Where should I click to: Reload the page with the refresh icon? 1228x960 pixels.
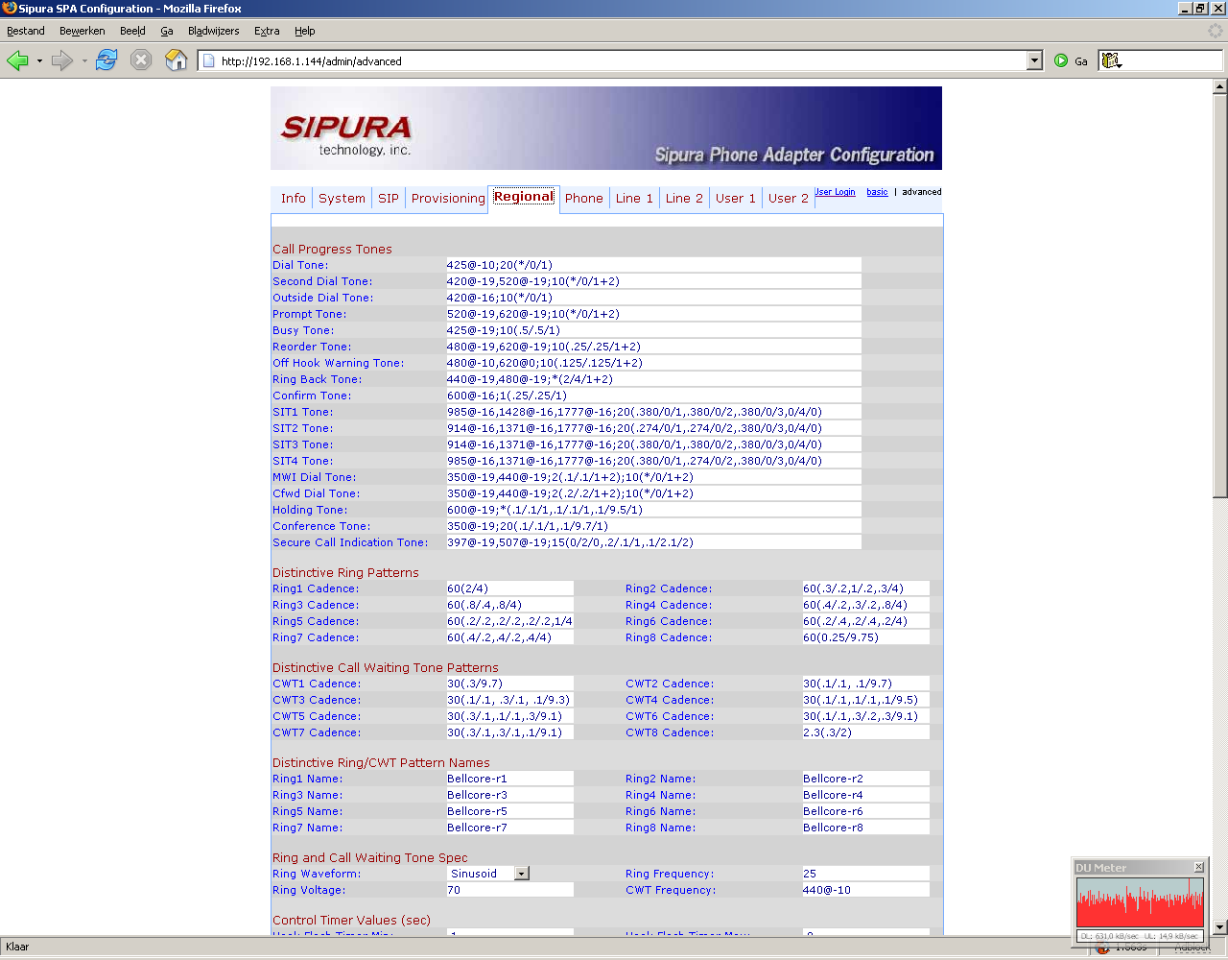[106, 60]
